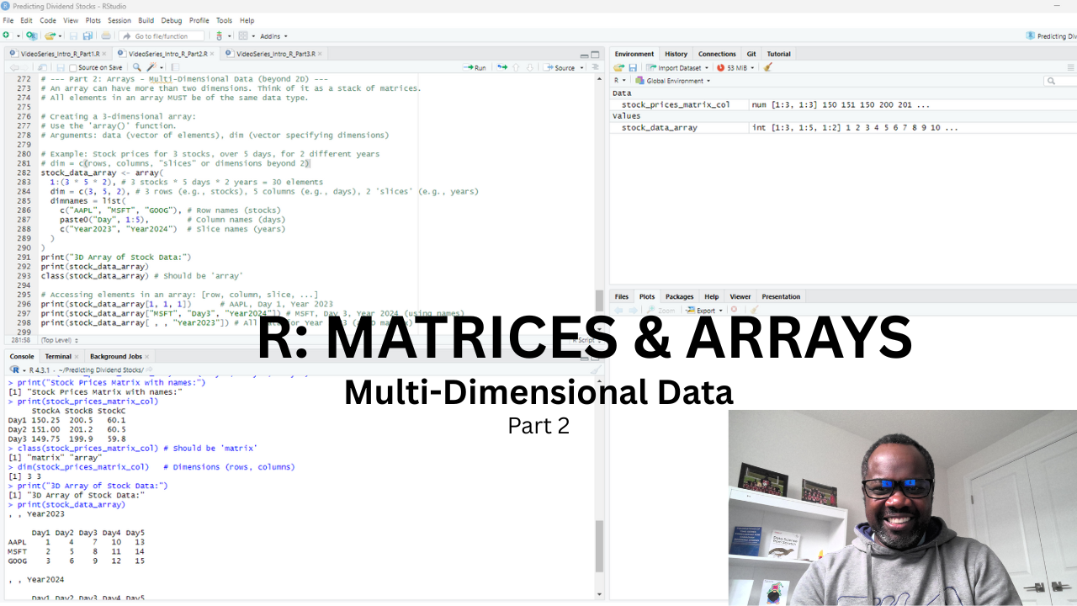Screen dimensions: 1077x606
Task: Open the Session menu
Action: tap(119, 20)
